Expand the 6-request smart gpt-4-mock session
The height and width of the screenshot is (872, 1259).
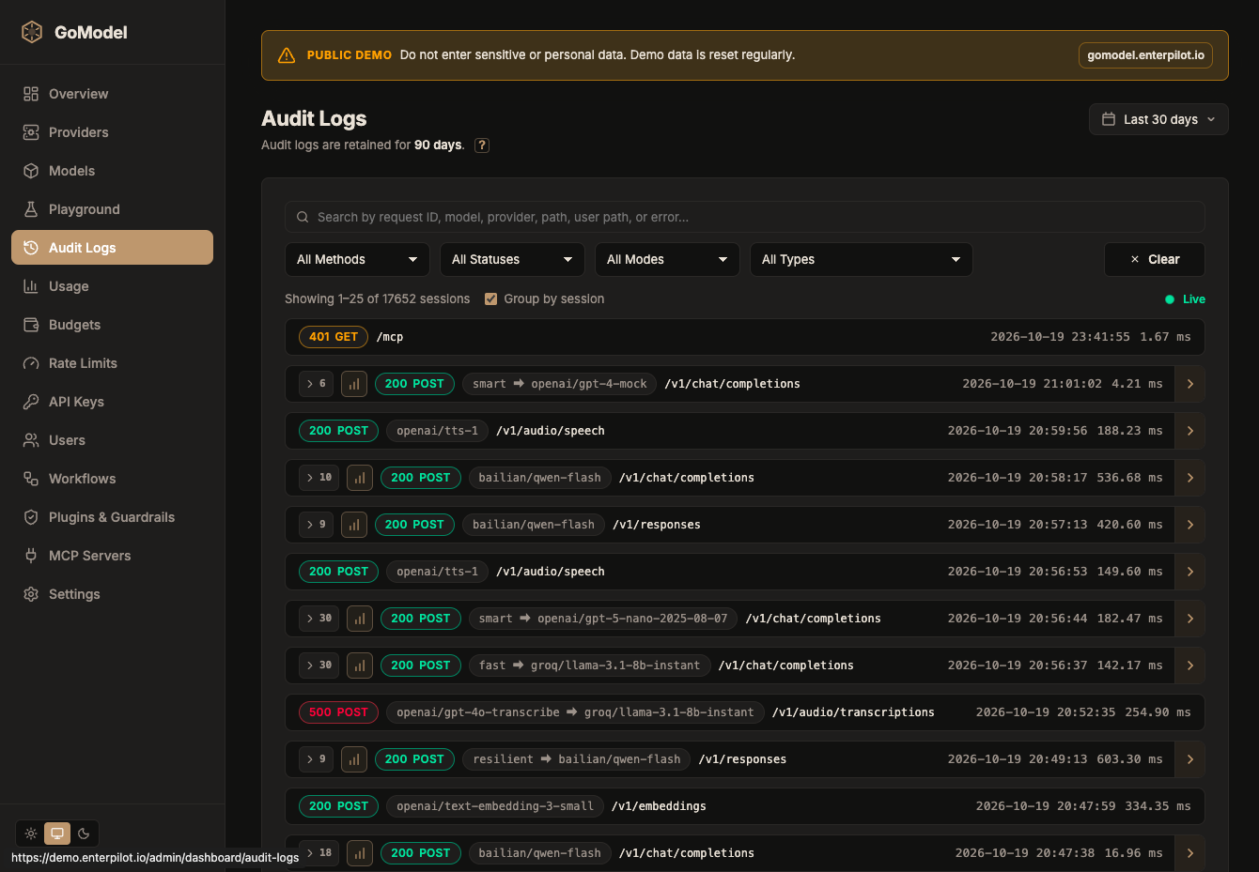[316, 384]
